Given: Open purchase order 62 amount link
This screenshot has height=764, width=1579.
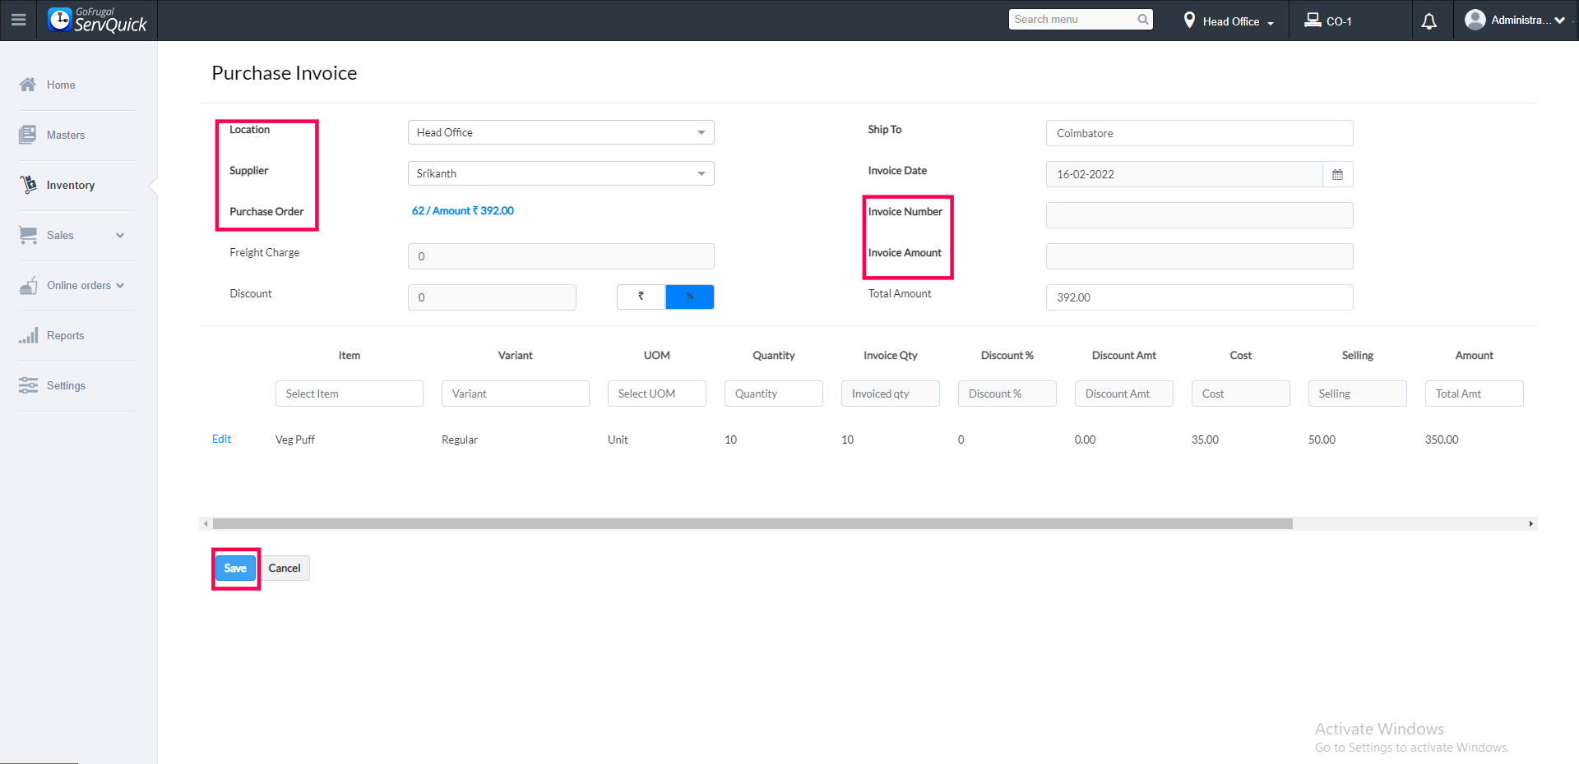Looking at the screenshot, I should click(x=463, y=210).
